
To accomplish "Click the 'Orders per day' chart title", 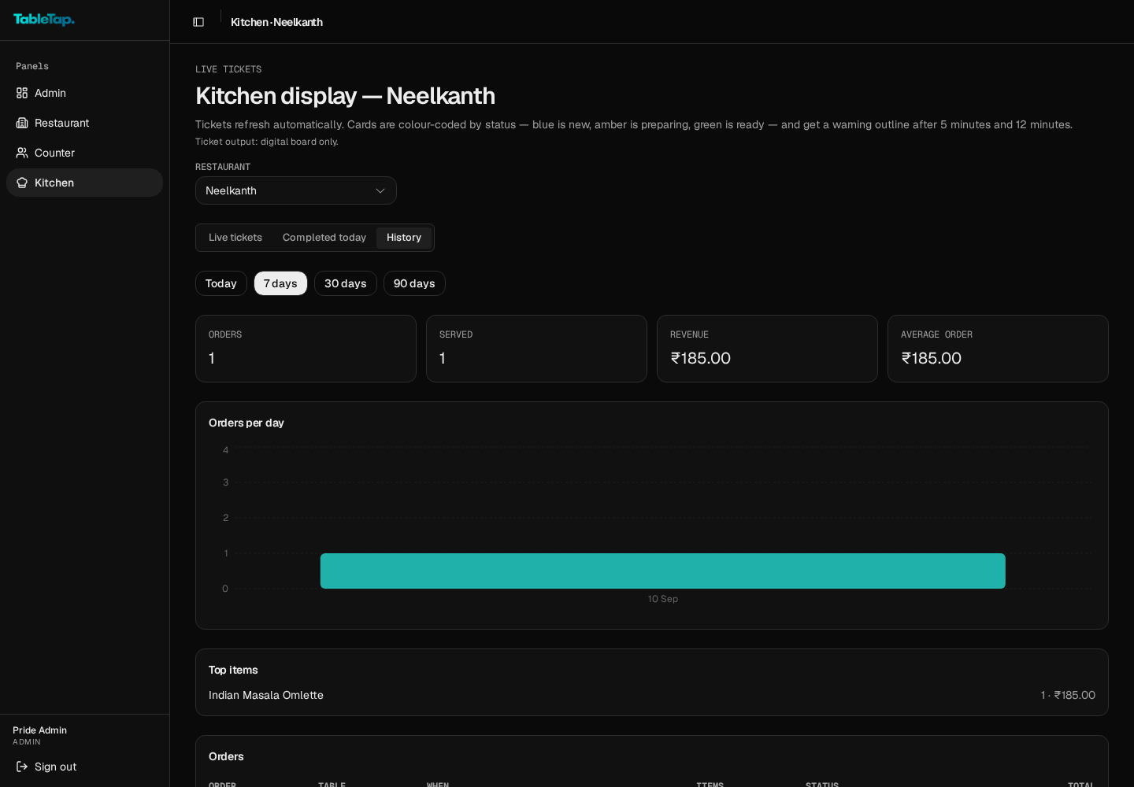I will pos(246,423).
